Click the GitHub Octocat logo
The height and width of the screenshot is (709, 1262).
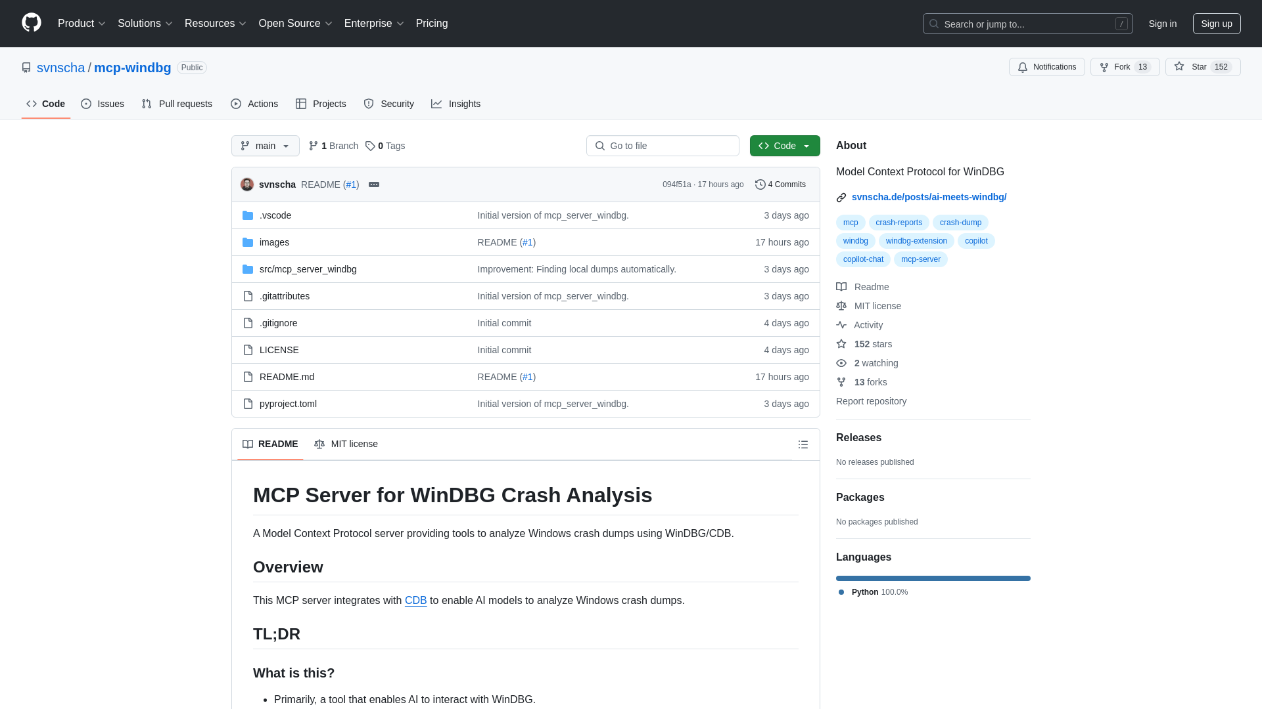(32, 23)
